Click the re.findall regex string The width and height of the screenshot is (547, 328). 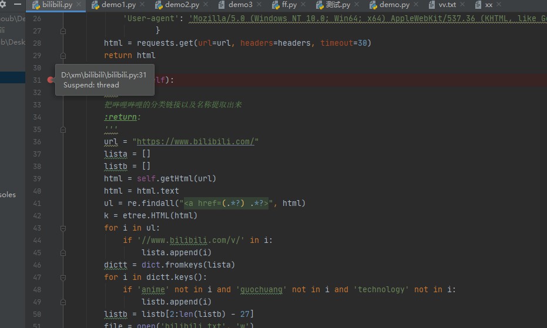(226, 203)
